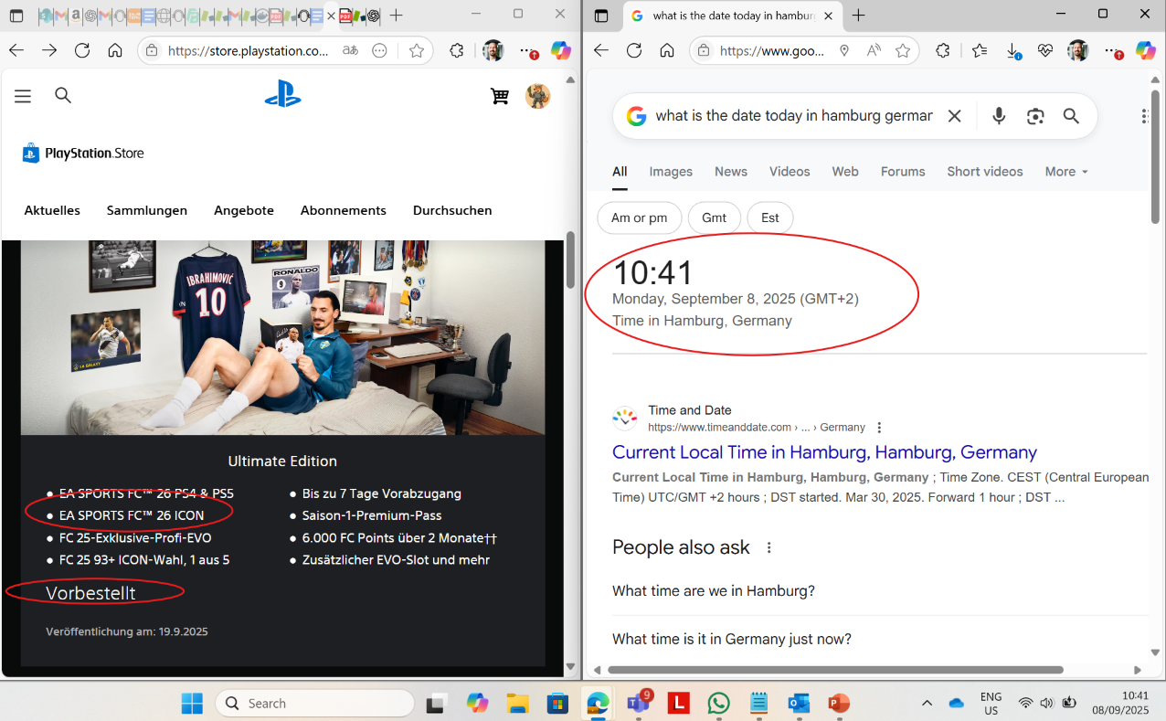Open WhatsApp from the taskbar
Screen dimensions: 1166x721
(x=719, y=703)
